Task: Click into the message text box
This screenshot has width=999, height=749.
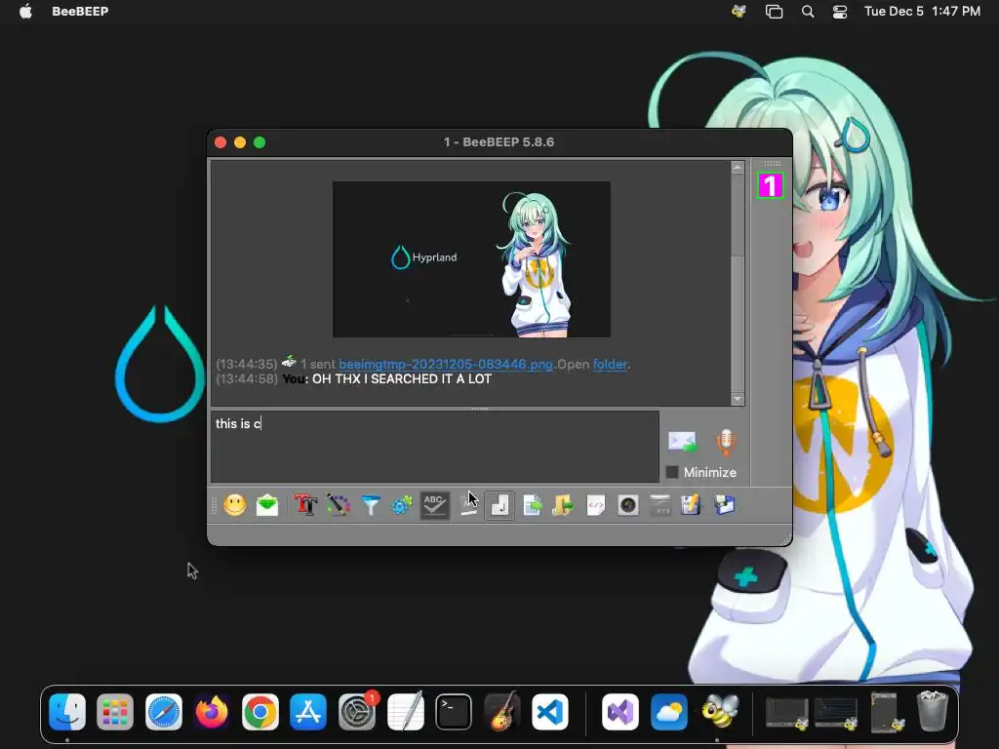Action: 434,446
